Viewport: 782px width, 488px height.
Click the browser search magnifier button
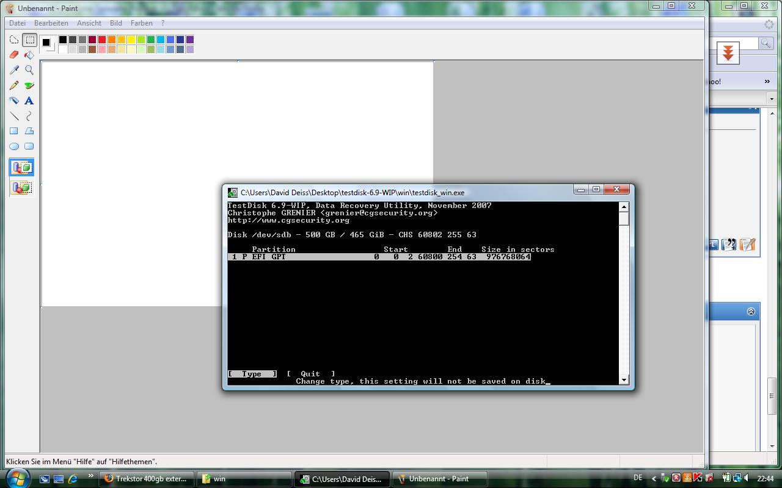[x=765, y=43]
